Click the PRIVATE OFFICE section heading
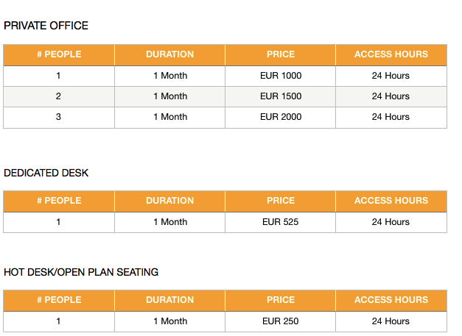This screenshot has height=336, width=462. [x=46, y=26]
